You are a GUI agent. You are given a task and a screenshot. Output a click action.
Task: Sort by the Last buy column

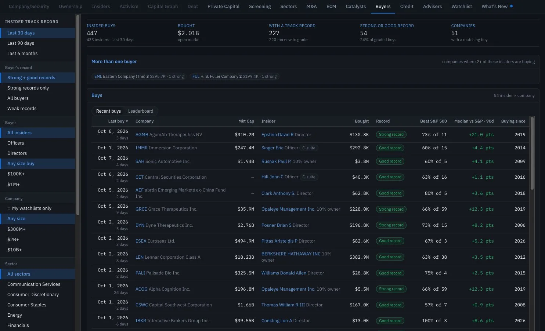coord(118,121)
